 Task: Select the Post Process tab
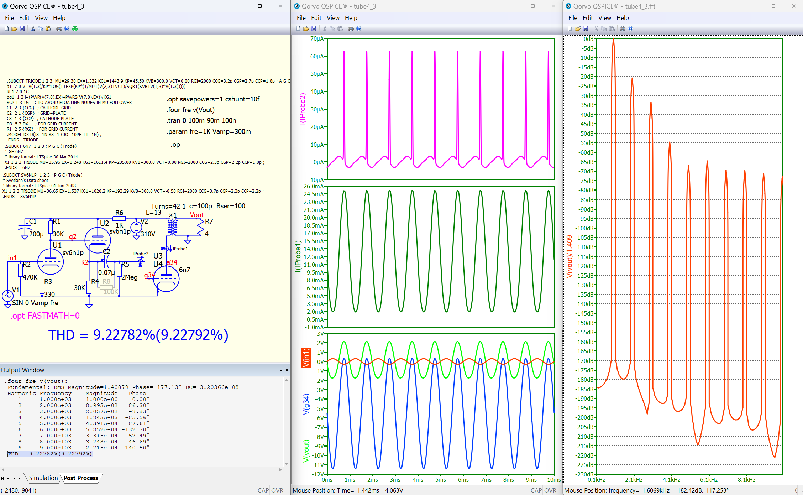(81, 478)
